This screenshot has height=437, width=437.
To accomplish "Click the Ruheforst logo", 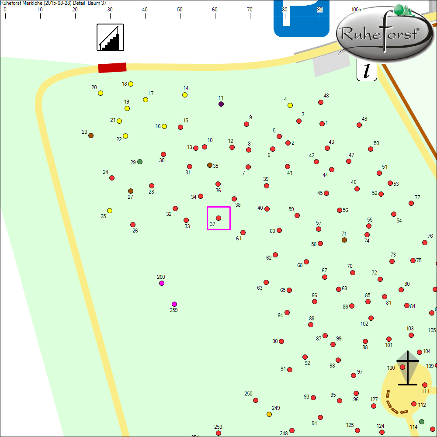I will coord(385,34).
